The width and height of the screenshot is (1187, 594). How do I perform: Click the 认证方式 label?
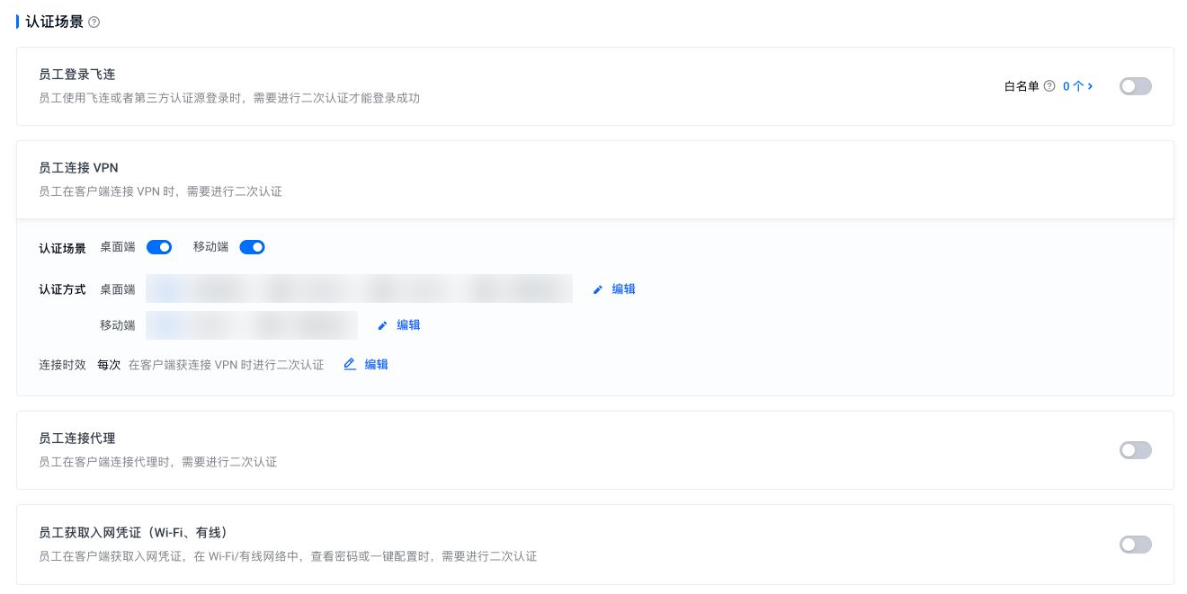62,289
